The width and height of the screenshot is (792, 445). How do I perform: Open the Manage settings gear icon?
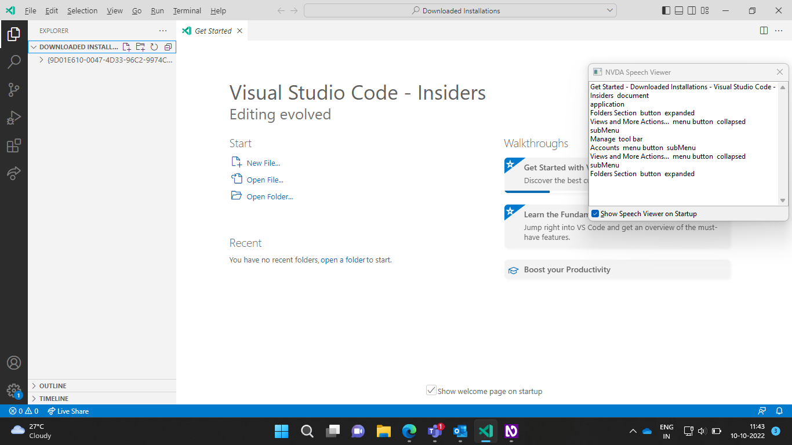pyautogui.click(x=14, y=391)
